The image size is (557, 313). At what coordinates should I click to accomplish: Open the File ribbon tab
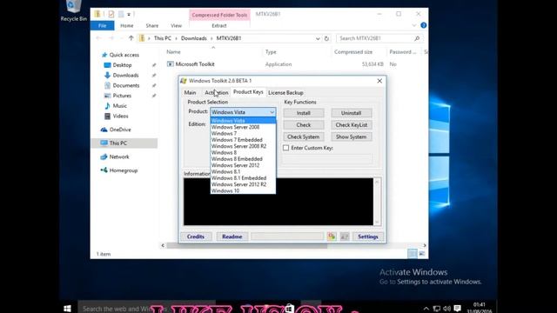(x=103, y=25)
